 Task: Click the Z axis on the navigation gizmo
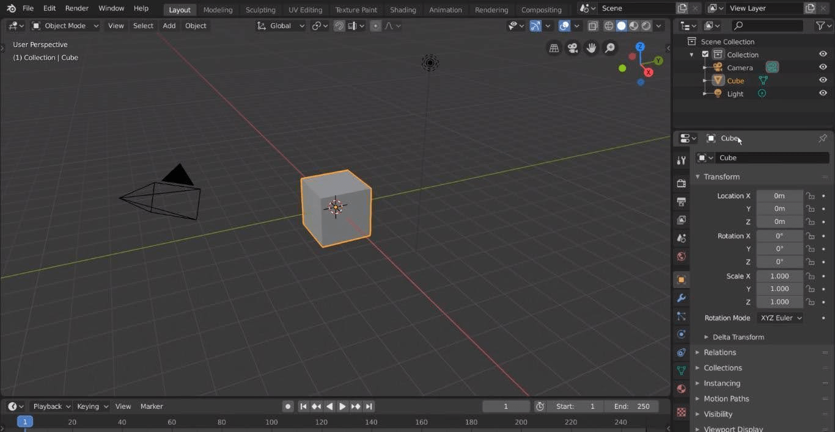pos(640,46)
